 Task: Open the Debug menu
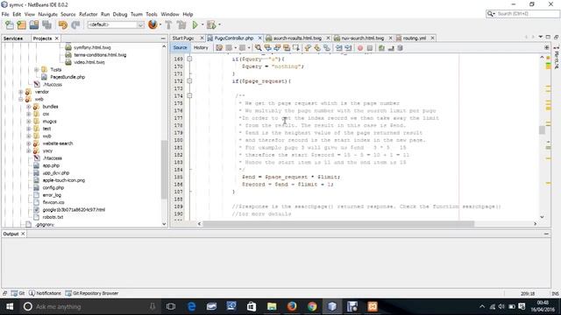pyautogui.click(x=120, y=14)
